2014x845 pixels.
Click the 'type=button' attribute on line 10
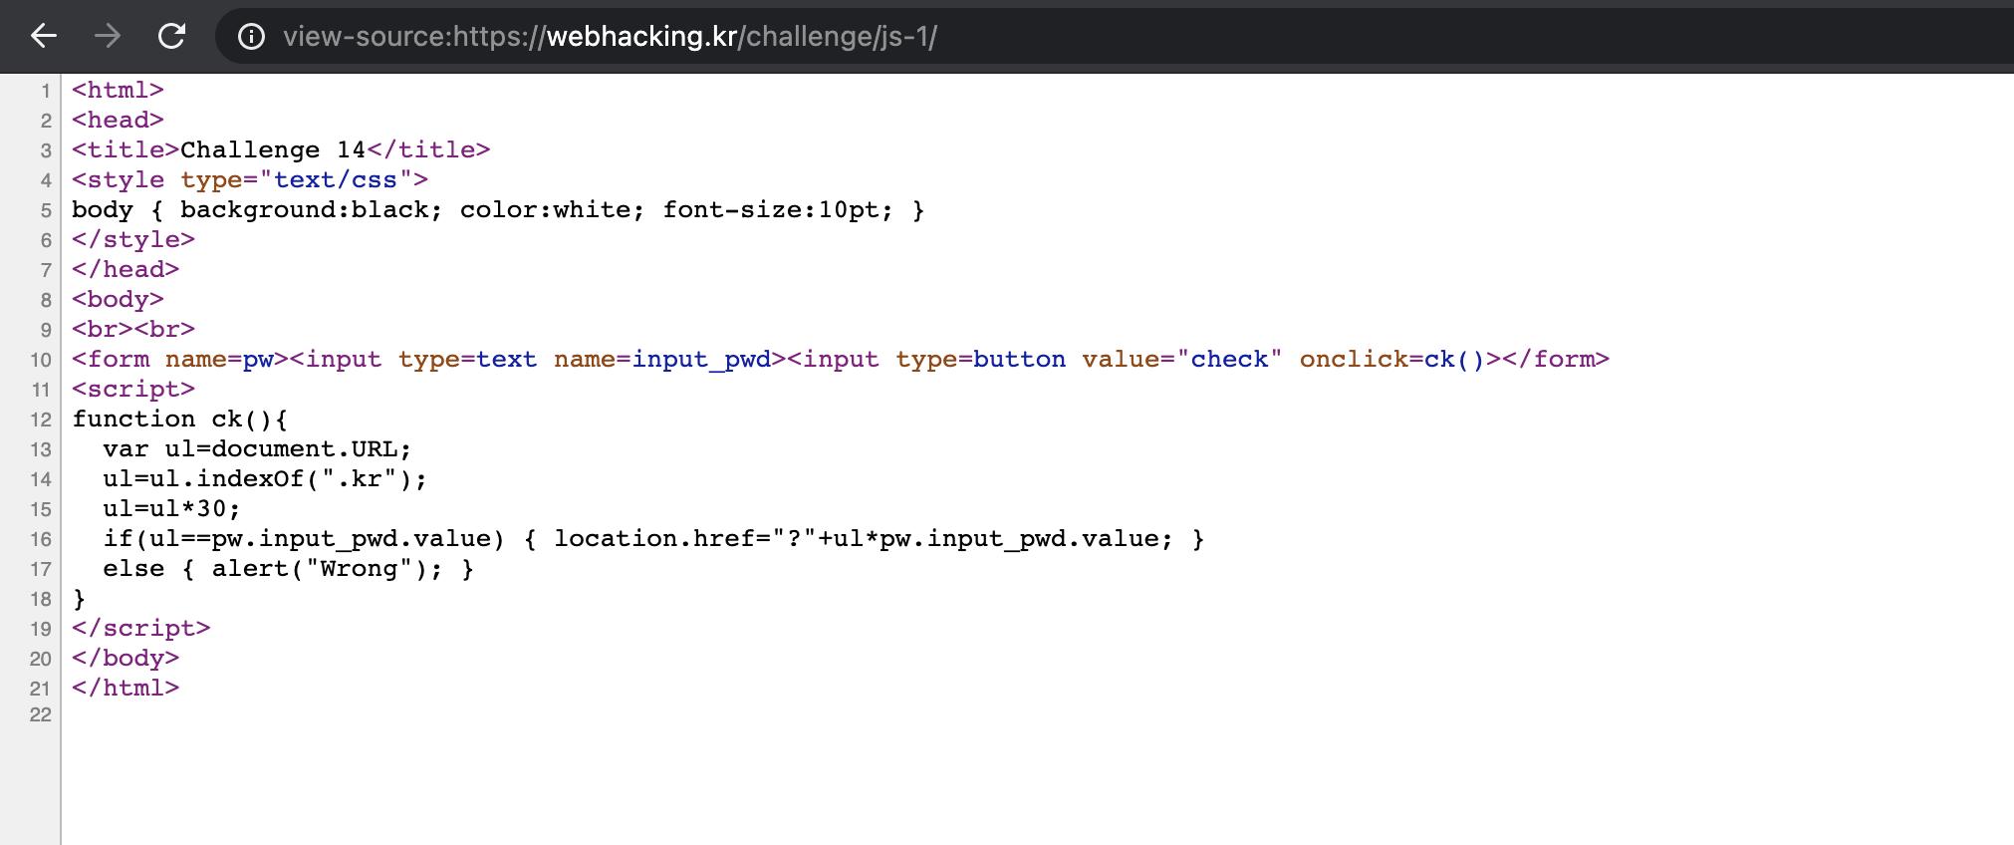click(980, 359)
